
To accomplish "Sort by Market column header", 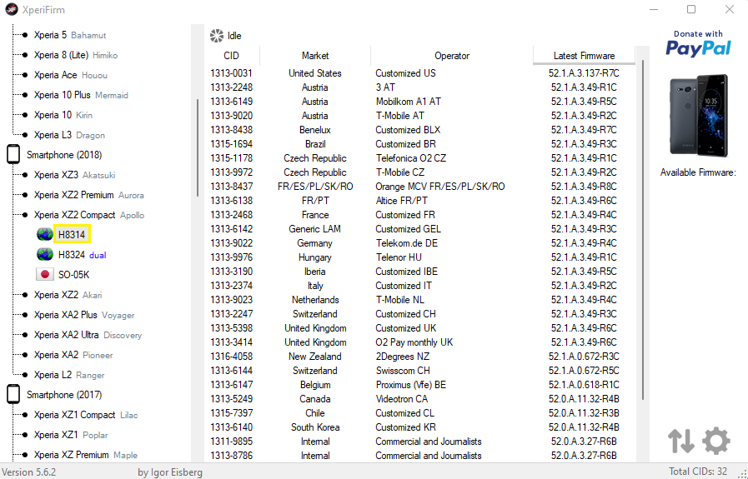I will (x=315, y=56).
